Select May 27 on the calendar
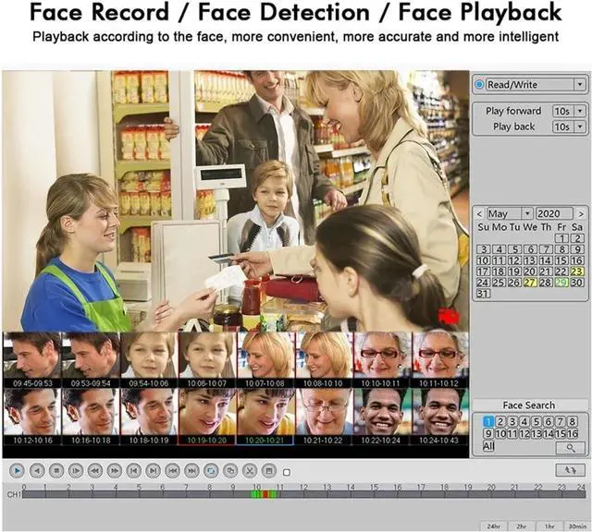 530,283
